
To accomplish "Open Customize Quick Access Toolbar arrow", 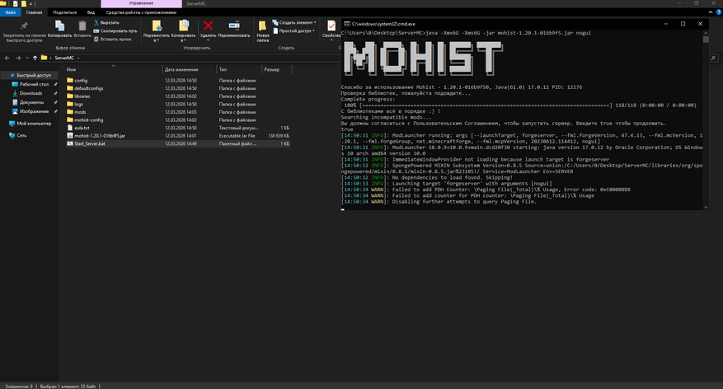I will (31, 3).
